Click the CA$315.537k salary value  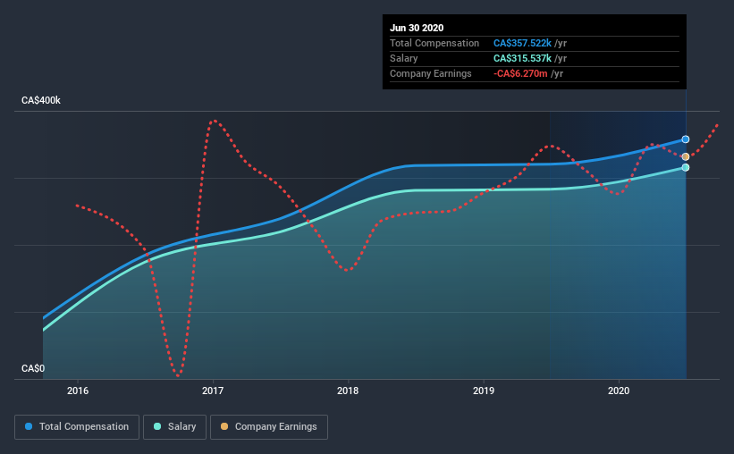(x=522, y=58)
